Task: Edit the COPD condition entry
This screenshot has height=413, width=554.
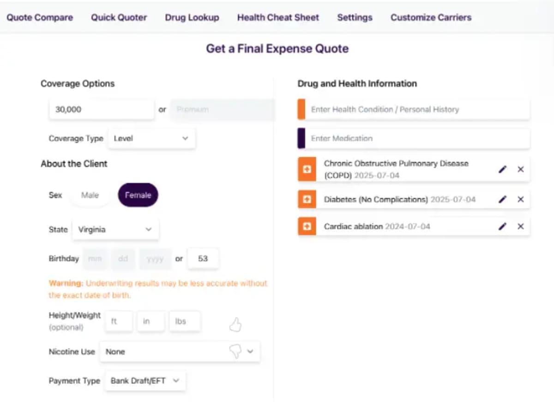Action: click(502, 169)
